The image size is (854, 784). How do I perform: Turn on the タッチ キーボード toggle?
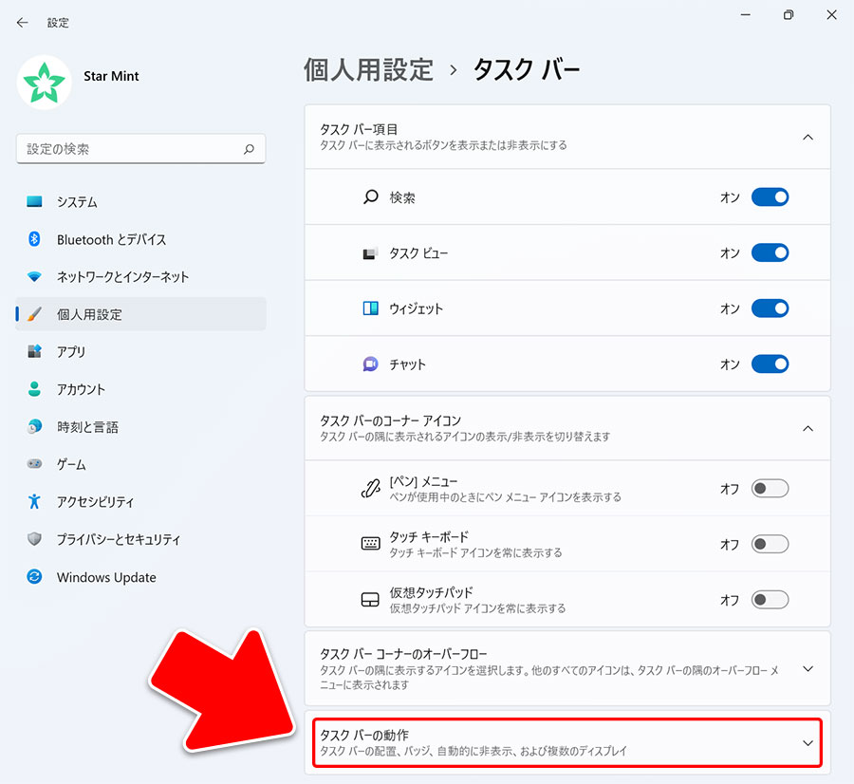tap(770, 544)
